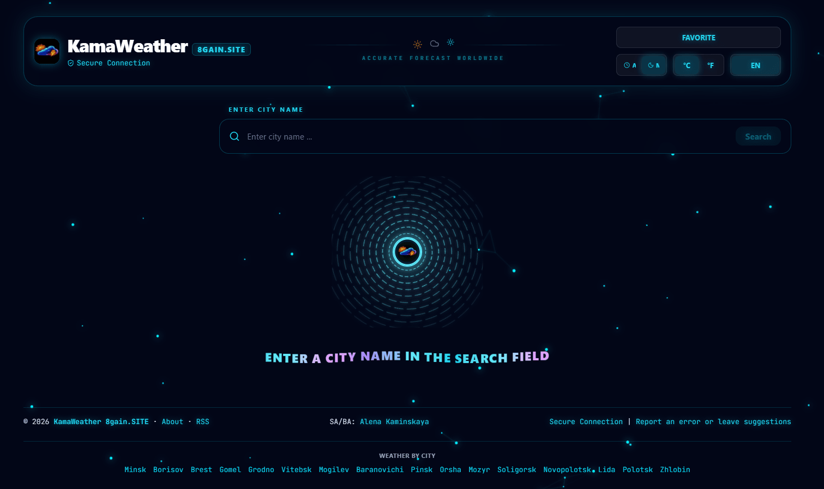This screenshot has width=824, height=489.
Task: Open the EN language selector
Action: click(x=755, y=65)
